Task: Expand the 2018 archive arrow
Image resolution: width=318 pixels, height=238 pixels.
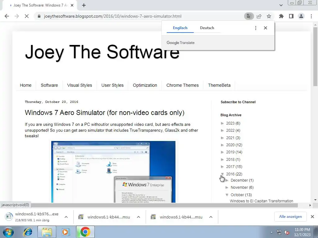Action: tap(222, 160)
